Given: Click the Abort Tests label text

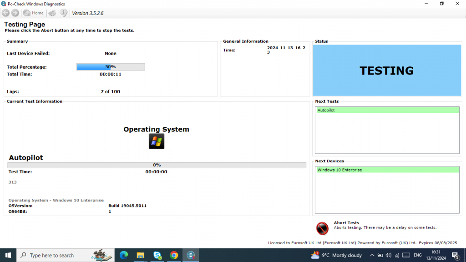Looking at the screenshot, I should [346, 223].
